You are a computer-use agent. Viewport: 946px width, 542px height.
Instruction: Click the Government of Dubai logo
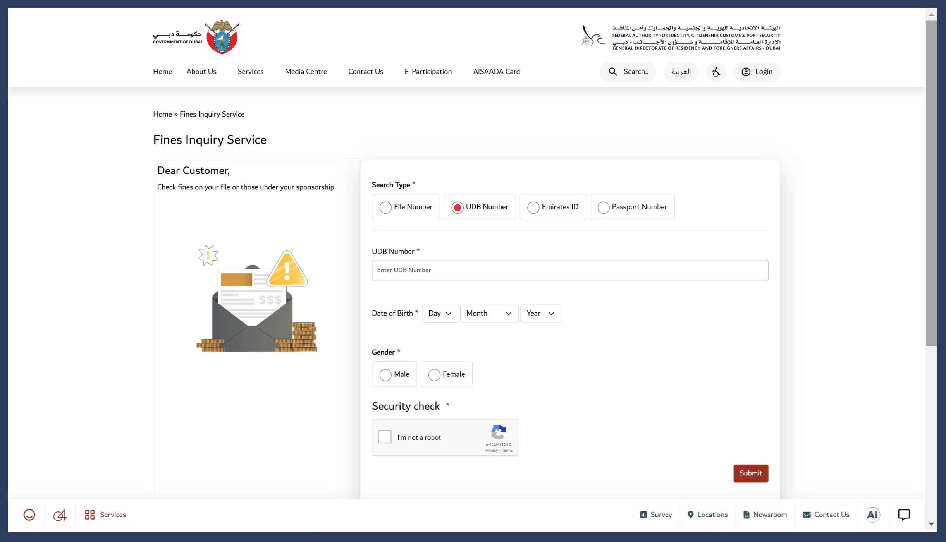[196, 37]
